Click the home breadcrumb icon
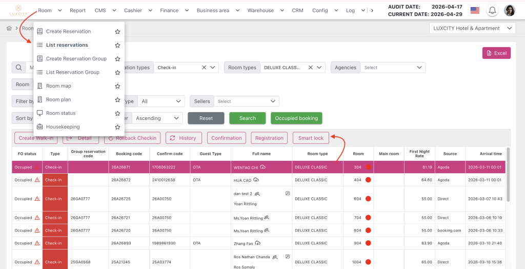The image size is (525, 269). pyautogui.click(x=9, y=29)
